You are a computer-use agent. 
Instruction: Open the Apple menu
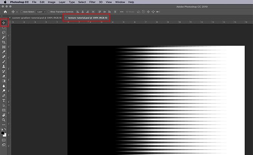click(5, 2)
